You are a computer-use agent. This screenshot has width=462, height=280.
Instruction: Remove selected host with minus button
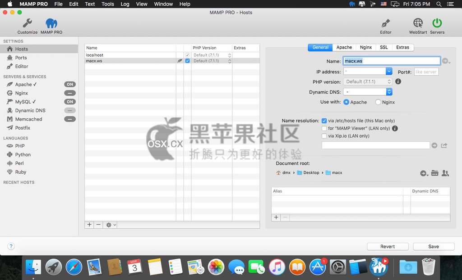pyautogui.click(x=98, y=225)
